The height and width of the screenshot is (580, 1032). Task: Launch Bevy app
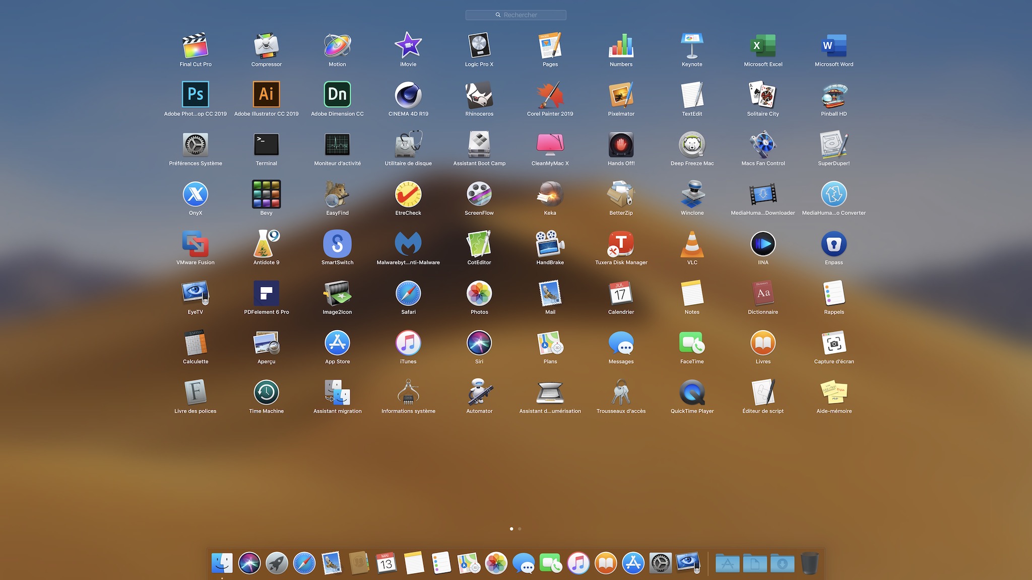[267, 194]
